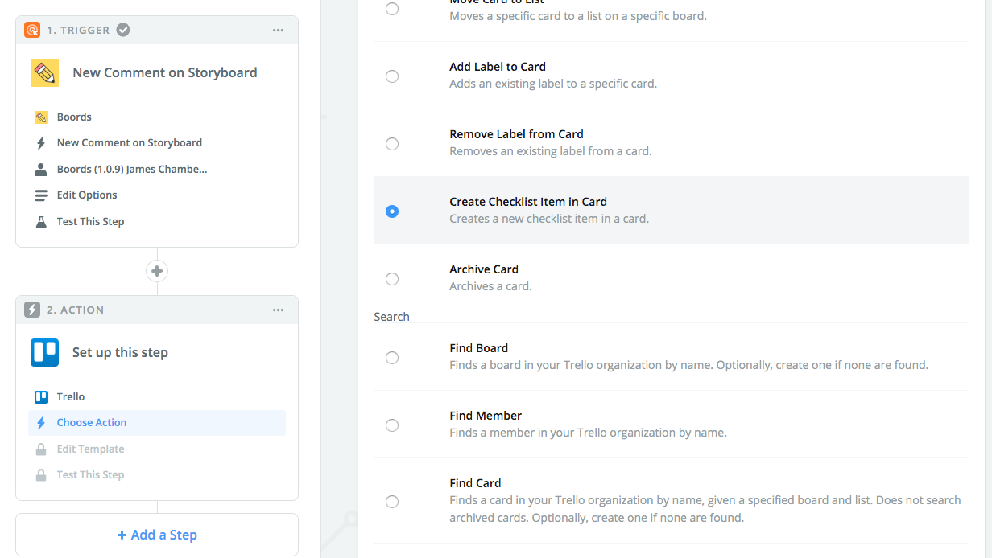992x558 pixels.
Task: Choose the Find Board radio option
Action: 392,358
